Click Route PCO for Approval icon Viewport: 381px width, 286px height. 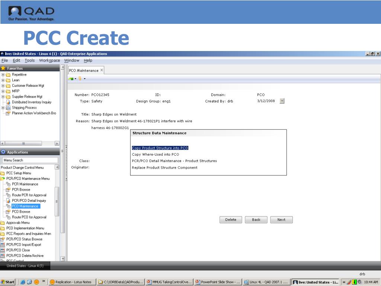pos(8,217)
